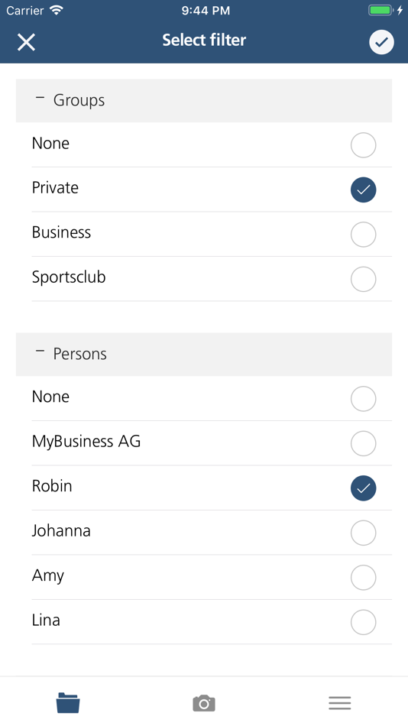
Task: Choose MyBusiness AG person filter
Action: tap(364, 443)
